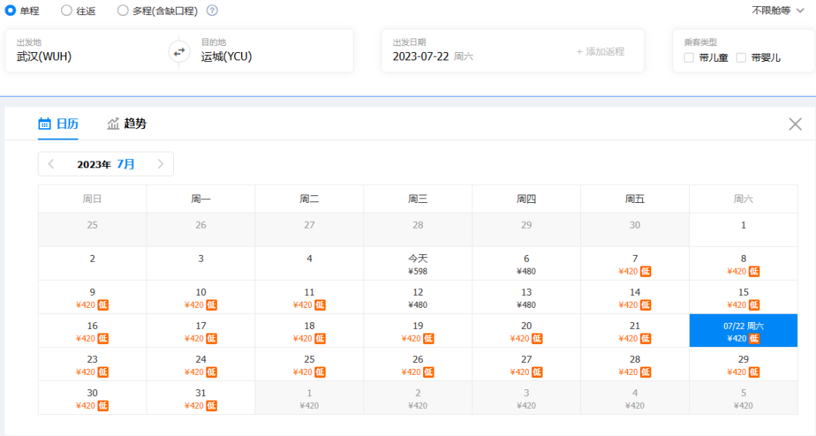Select July 6 priced ¥480

coord(527,263)
